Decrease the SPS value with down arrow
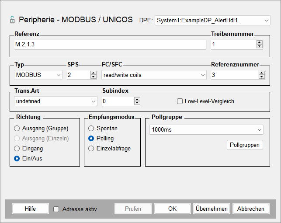The width and height of the screenshot is (281, 223). click(93, 77)
